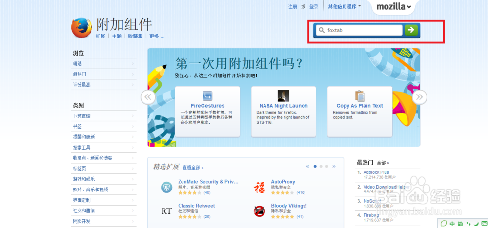Select the 网页开发 category

point(103,222)
